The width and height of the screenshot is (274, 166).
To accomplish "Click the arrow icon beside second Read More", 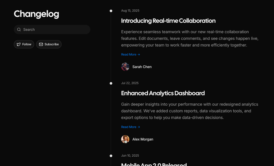I will tap(139, 127).
